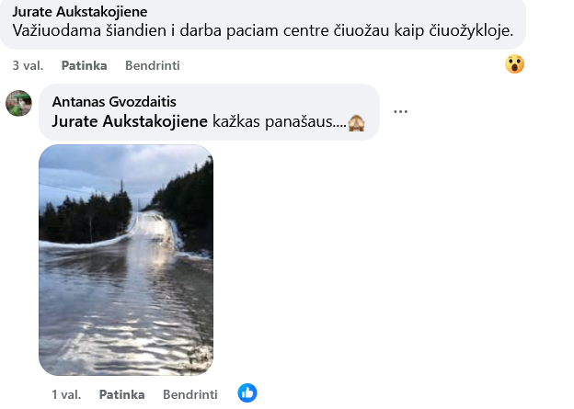Screen dimensions: 574x409
Task: Click the blue thumbs-up reaction icon
Action: click(247, 392)
